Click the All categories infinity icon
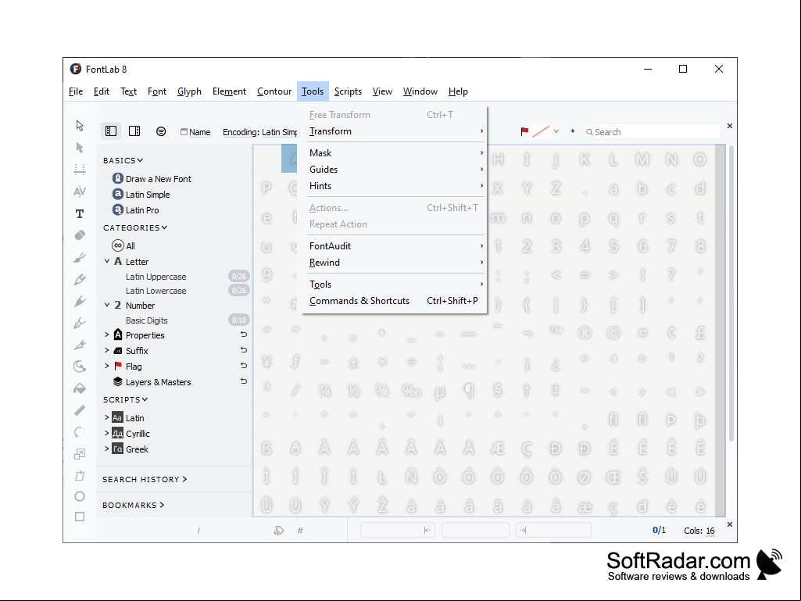This screenshot has width=801, height=601. click(x=118, y=246)
